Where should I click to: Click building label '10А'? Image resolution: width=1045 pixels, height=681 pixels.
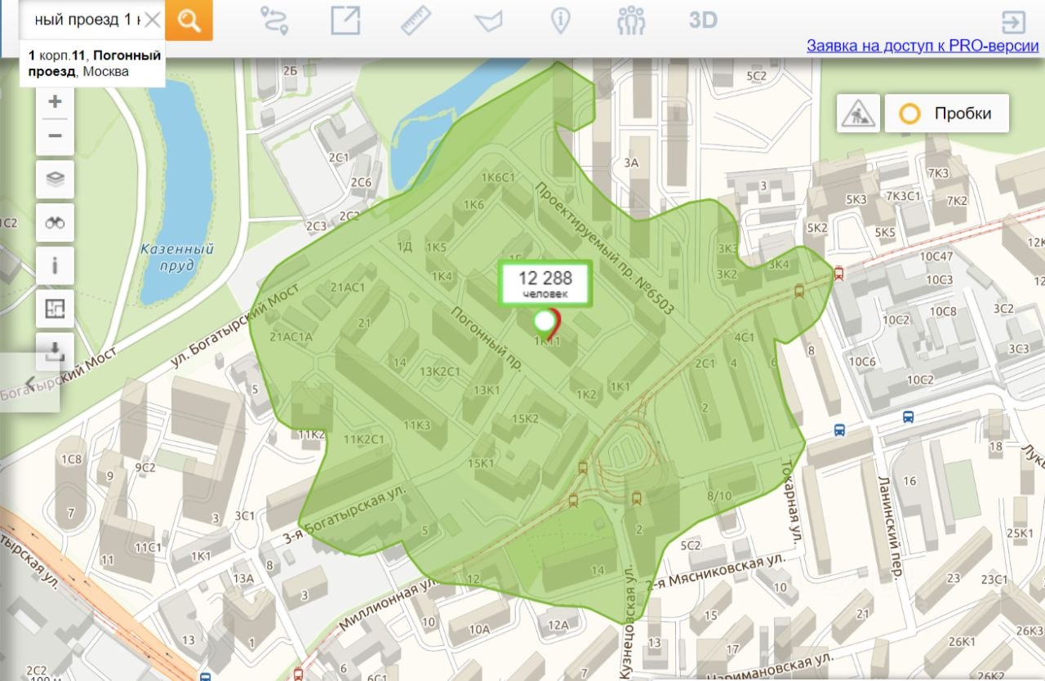pos(479,629)
